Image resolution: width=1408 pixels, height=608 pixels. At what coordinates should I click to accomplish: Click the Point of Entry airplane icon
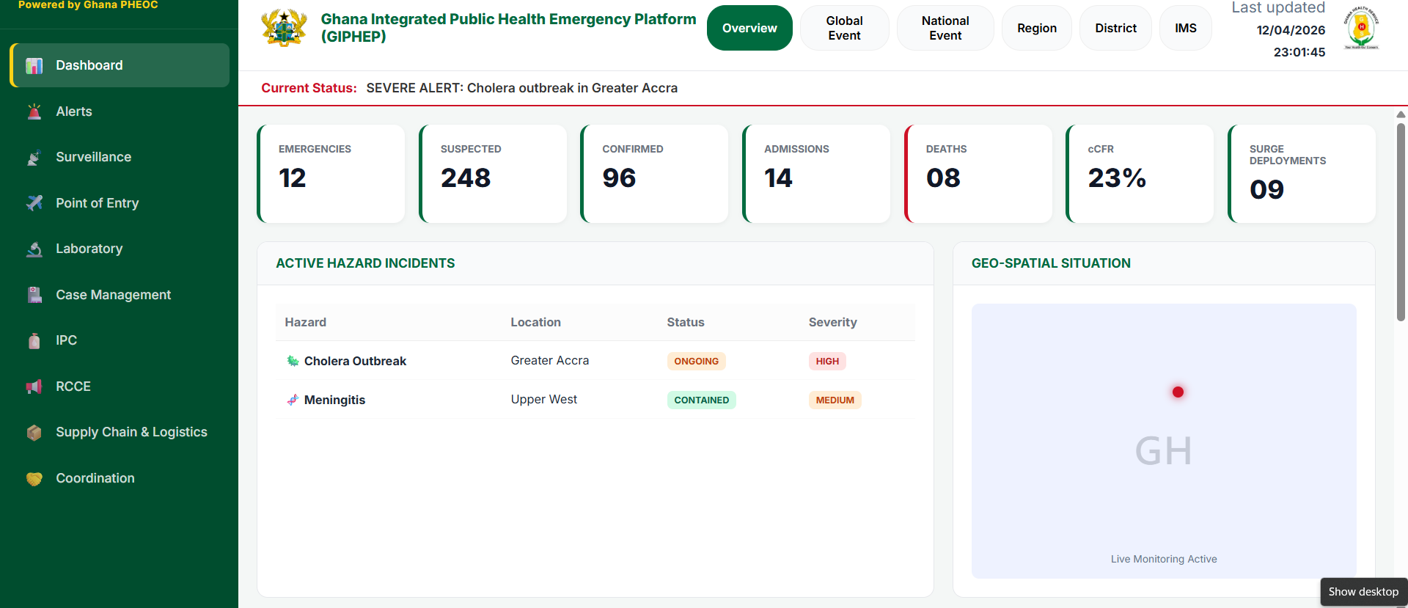(34, 203)
